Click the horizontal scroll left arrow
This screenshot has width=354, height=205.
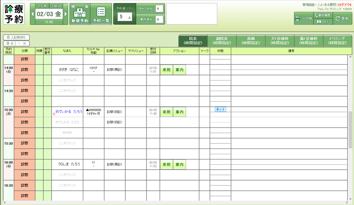pyautogui.click(x=5, y=202)
